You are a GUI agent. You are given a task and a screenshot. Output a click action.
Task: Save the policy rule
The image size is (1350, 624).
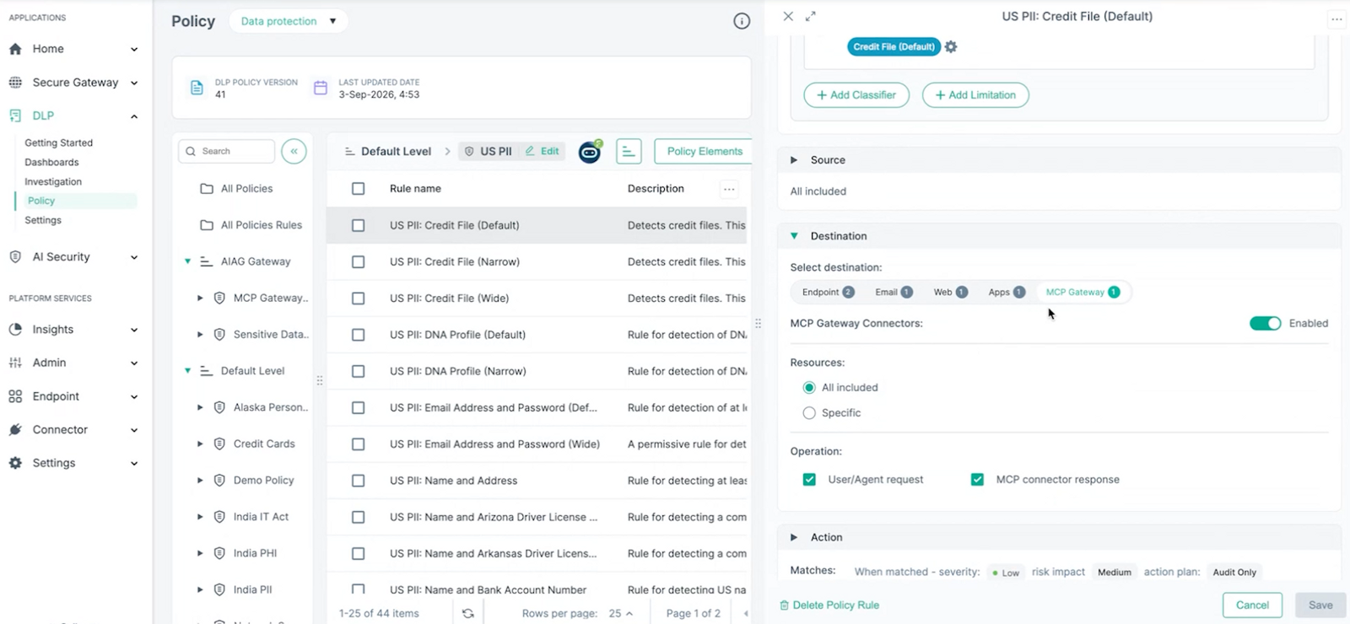coord(1320,605)
